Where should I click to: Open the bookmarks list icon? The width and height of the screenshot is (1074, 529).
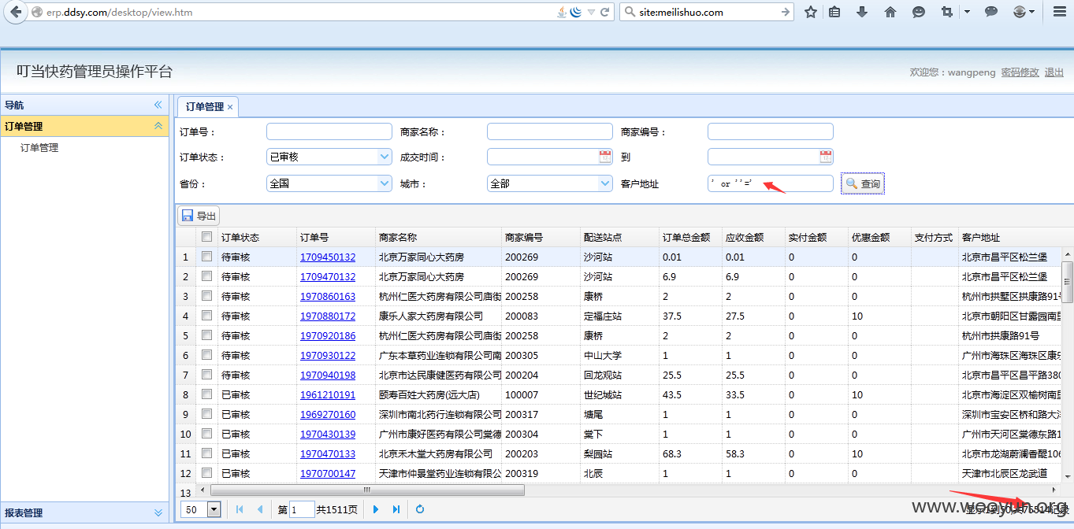tap(834, 12)
